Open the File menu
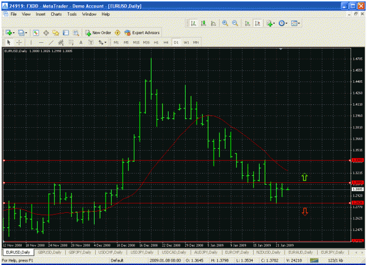Image resolution: width=367 pixels, height=265 pixels. point(14,14)
